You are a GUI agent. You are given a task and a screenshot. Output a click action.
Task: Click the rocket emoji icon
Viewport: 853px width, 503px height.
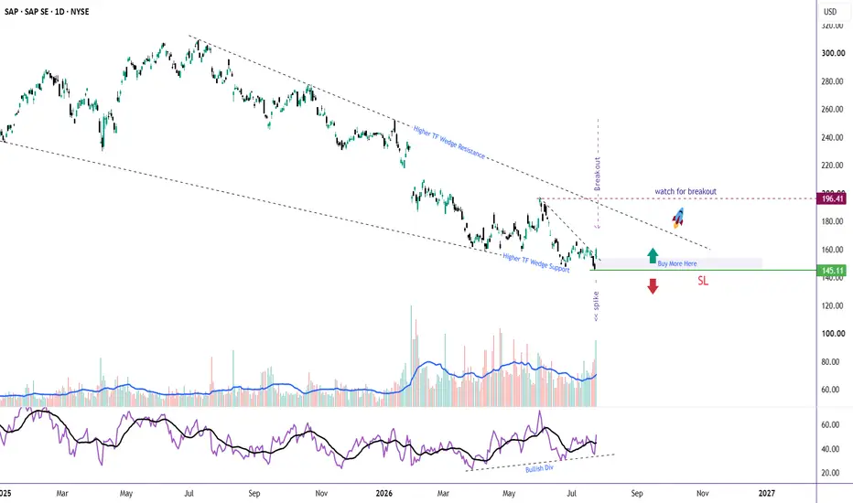[678, 218]
